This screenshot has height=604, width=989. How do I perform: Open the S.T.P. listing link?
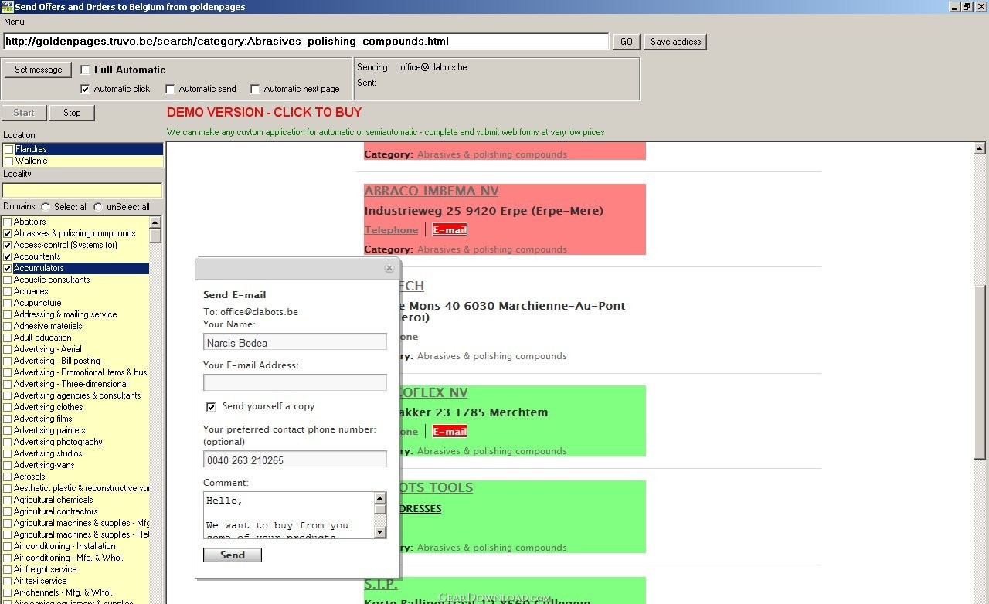(380, 585)
